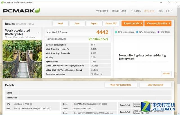Minimize the PCMark 8 window
Screen dimensions: 180x115
click(x=161, y=3)
